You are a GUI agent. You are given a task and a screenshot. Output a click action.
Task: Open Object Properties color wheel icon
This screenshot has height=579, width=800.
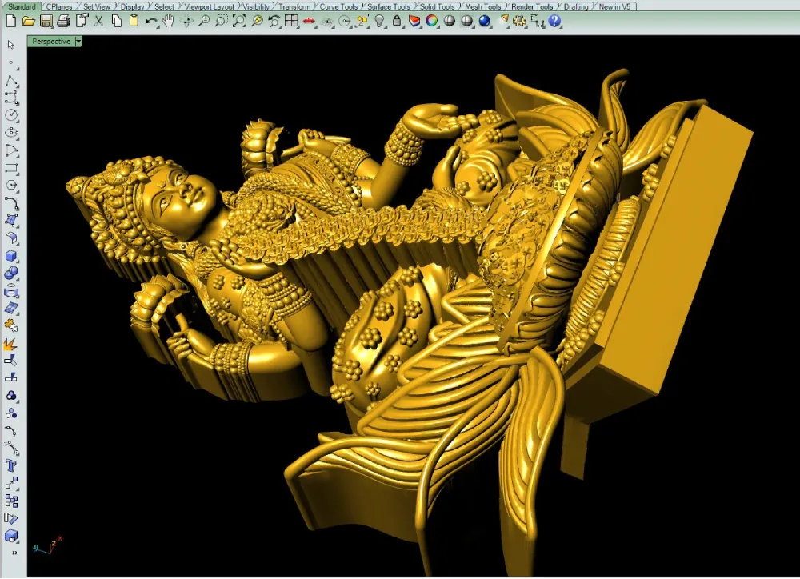432,21
